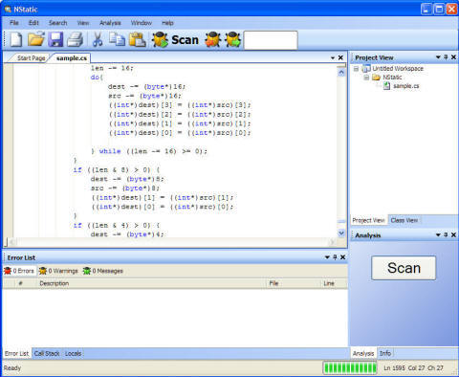Open Analysis panel dropdown arrow
459x377 pixels.
(x=438, y=234)
